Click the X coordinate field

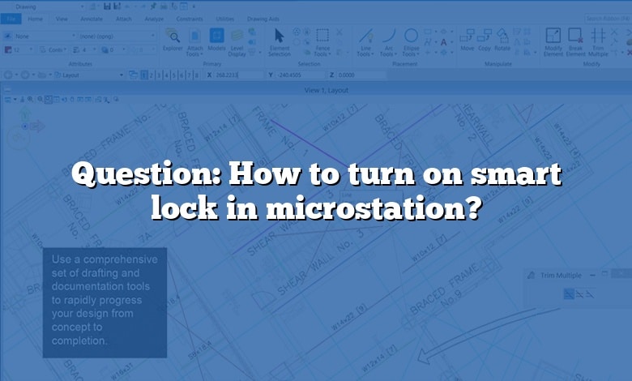239,75
